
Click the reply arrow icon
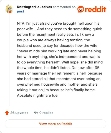click(36, 112)
